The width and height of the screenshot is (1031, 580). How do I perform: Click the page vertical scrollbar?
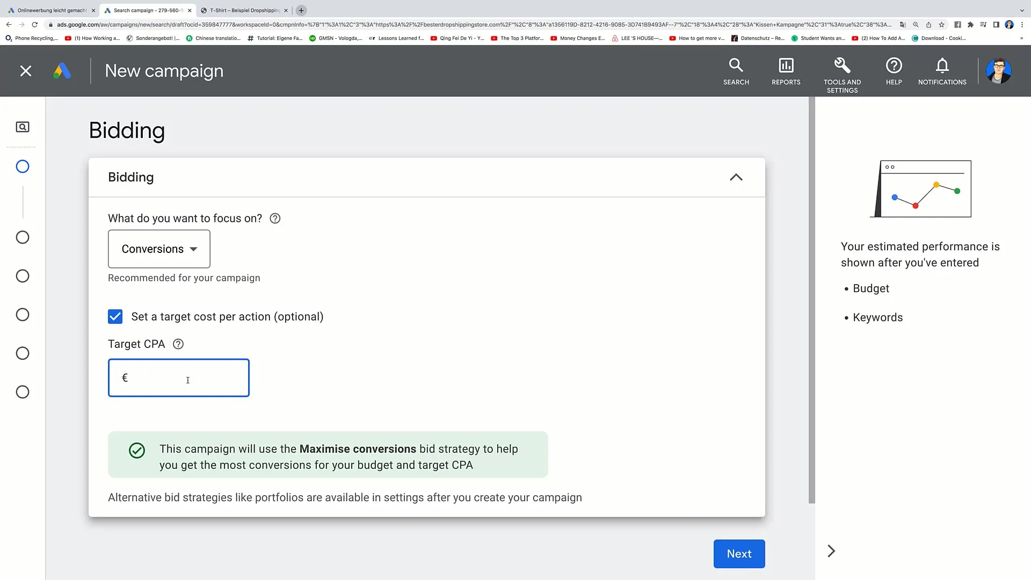coord(811,301)
